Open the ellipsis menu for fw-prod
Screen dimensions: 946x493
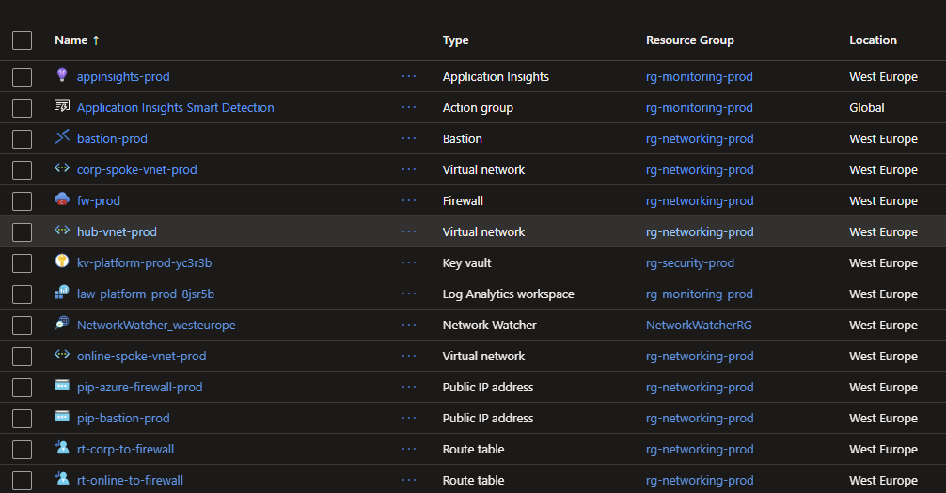408,200
